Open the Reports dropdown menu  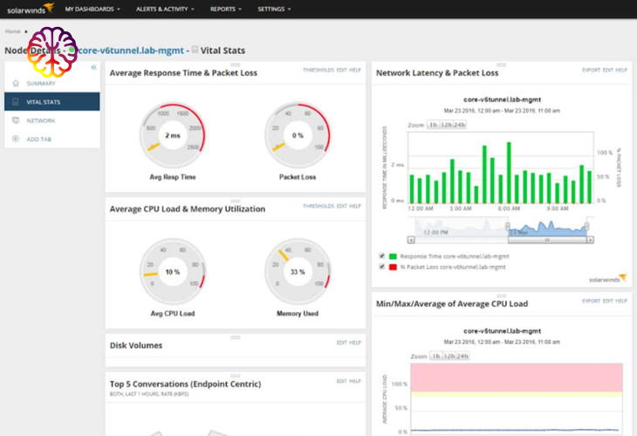point(225,9)
